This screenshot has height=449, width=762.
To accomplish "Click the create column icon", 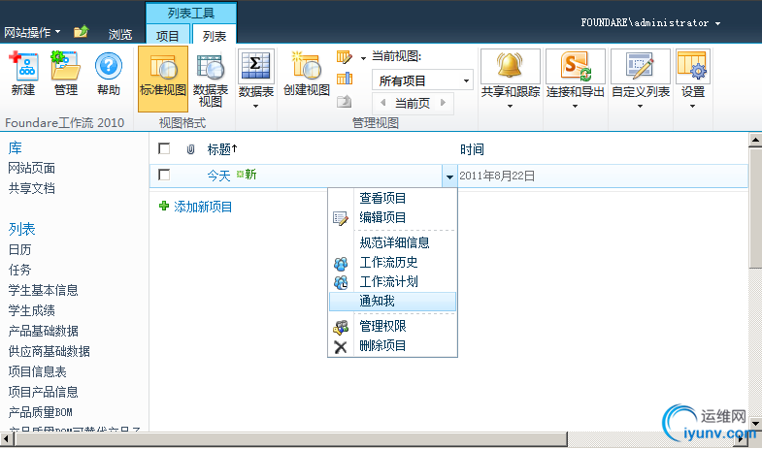I will point(344,79).
